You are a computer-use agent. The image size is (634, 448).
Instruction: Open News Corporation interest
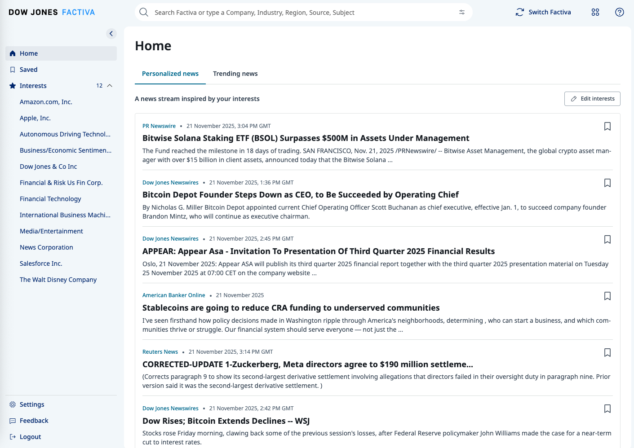click(46, 247)
